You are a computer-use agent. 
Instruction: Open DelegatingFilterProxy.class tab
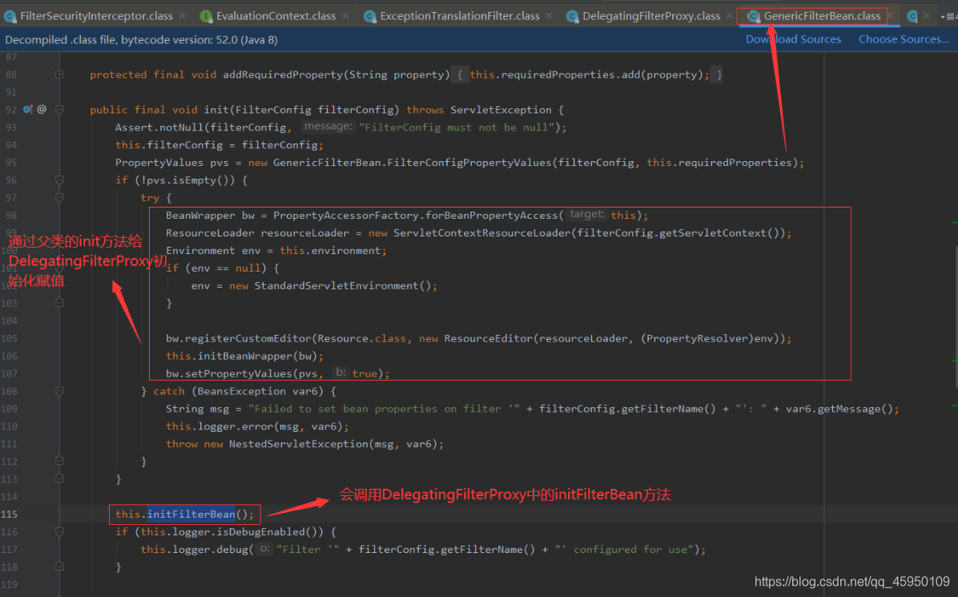click(x=650, y=16)
